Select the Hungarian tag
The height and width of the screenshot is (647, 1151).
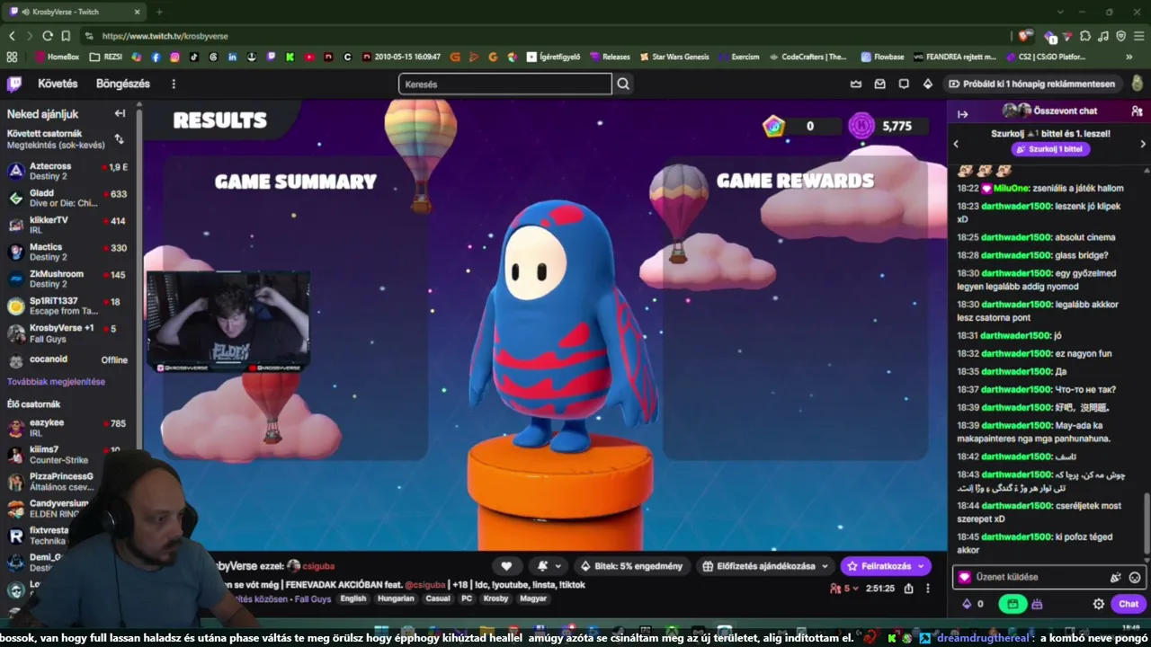pyautogui.click(x=396, y=598)
